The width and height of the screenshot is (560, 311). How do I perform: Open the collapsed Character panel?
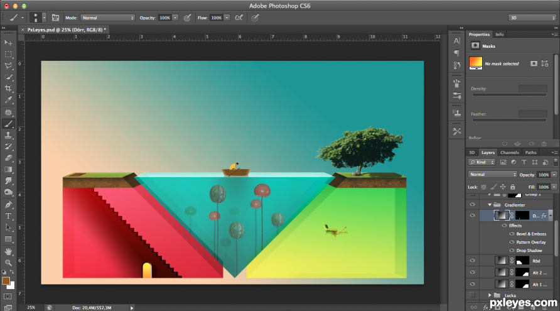tap(457, 41)
